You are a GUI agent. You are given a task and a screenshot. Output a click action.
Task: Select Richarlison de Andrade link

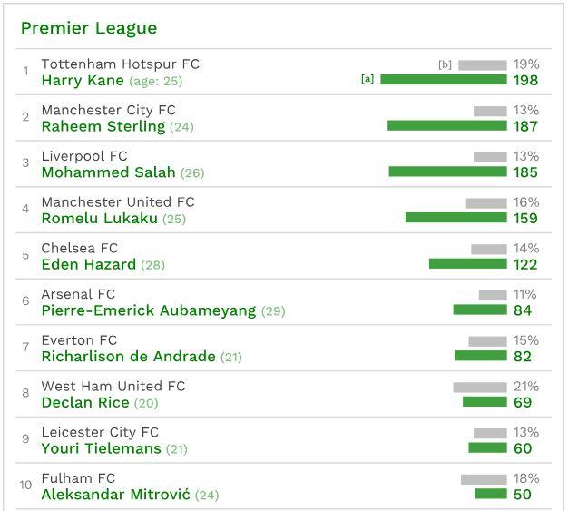coord(129,357)
